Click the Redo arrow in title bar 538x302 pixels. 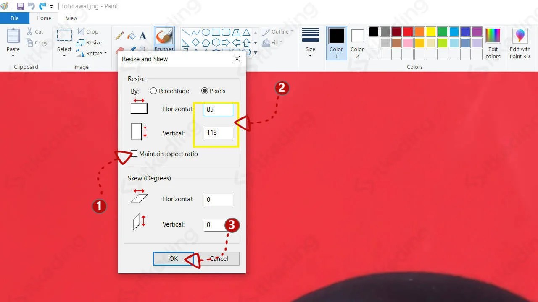click(x=42, y=6)
